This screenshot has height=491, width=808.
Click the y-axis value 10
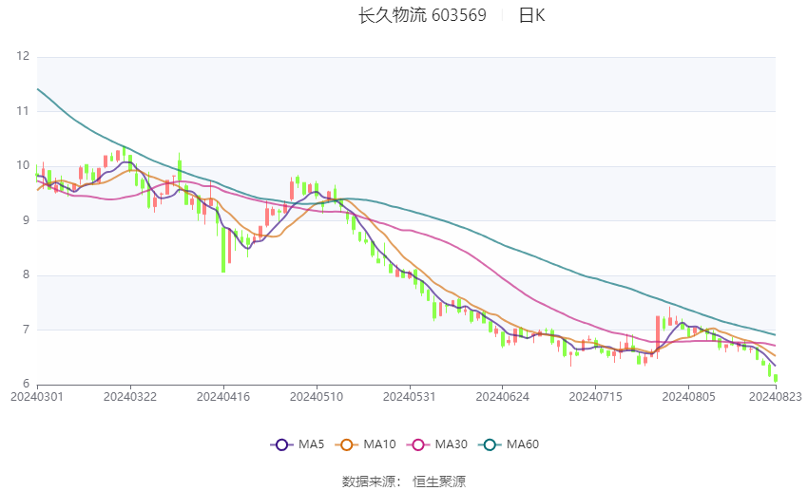(23, 165)
